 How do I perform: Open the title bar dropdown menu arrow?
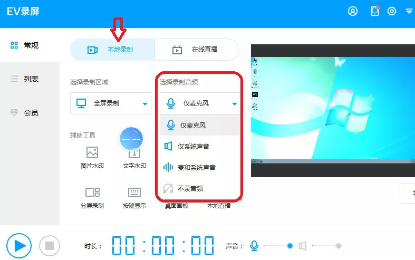[x=409, y=11]
